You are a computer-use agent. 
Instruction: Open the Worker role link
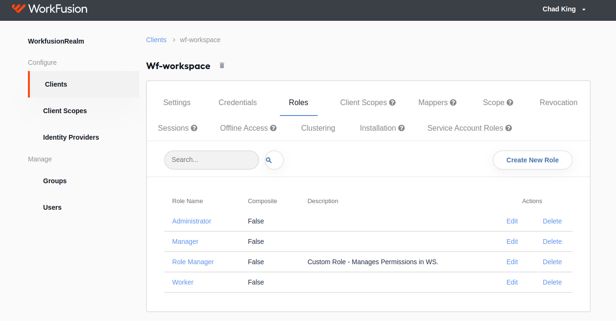click(x=183, y=282)
